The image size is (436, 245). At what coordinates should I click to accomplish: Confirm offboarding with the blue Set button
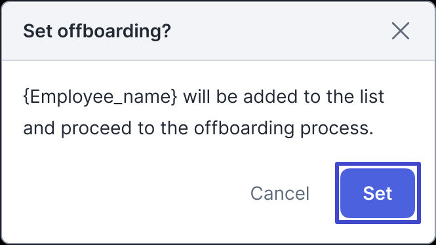[x=378, y=193]
